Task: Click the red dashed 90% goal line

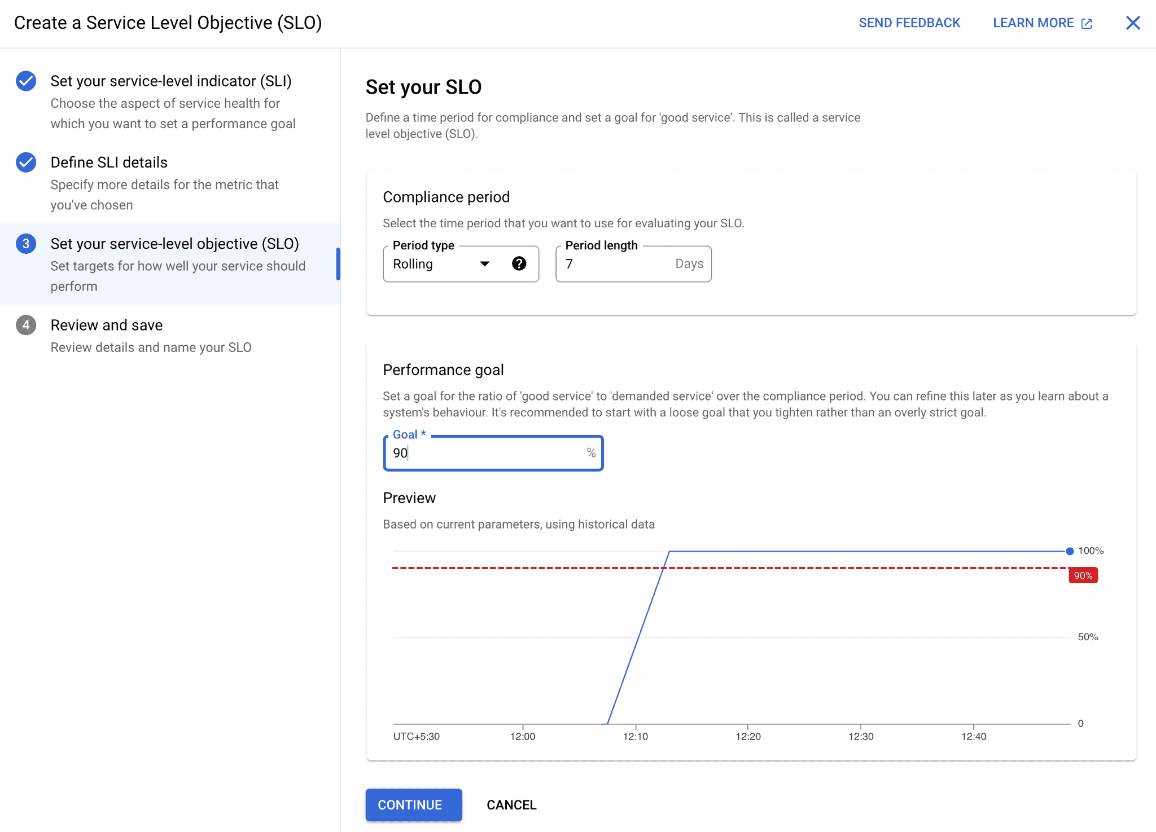Action: pos(734,568)
